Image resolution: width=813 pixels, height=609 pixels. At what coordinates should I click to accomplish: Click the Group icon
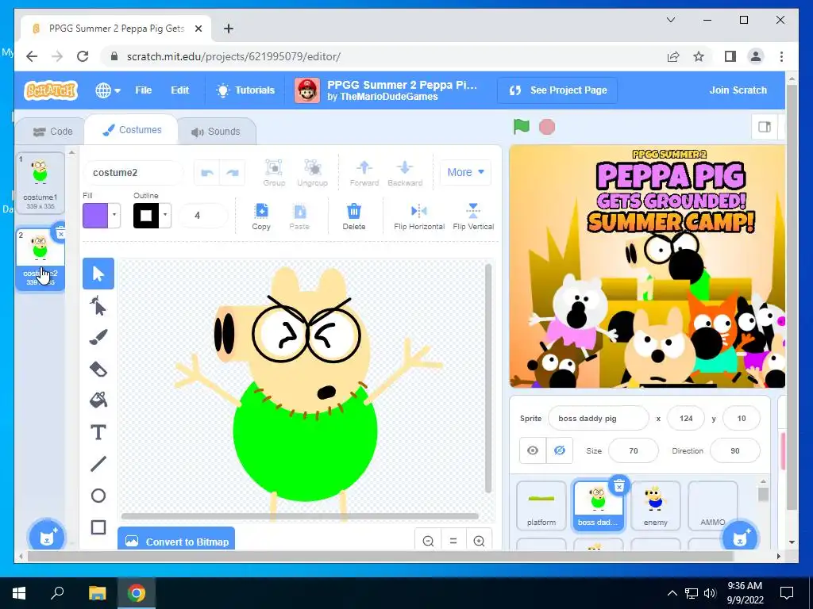pos(274,172)
